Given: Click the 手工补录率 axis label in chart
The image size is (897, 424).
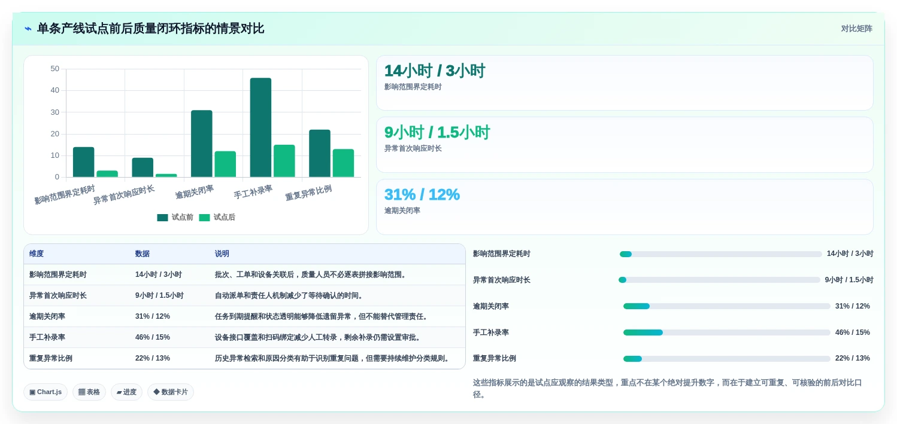Looking at the screenshot, I should point(253,192).
